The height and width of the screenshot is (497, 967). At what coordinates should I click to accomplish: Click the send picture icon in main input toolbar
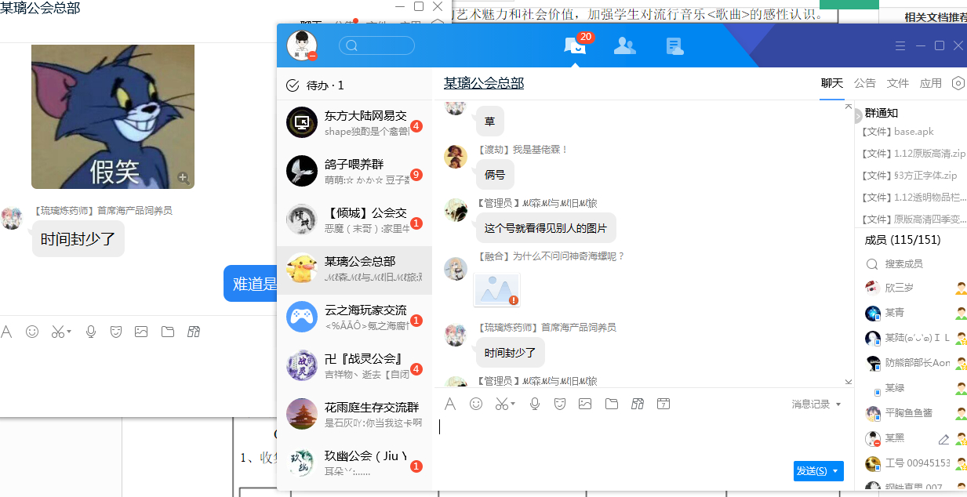[x=585, y=404]
